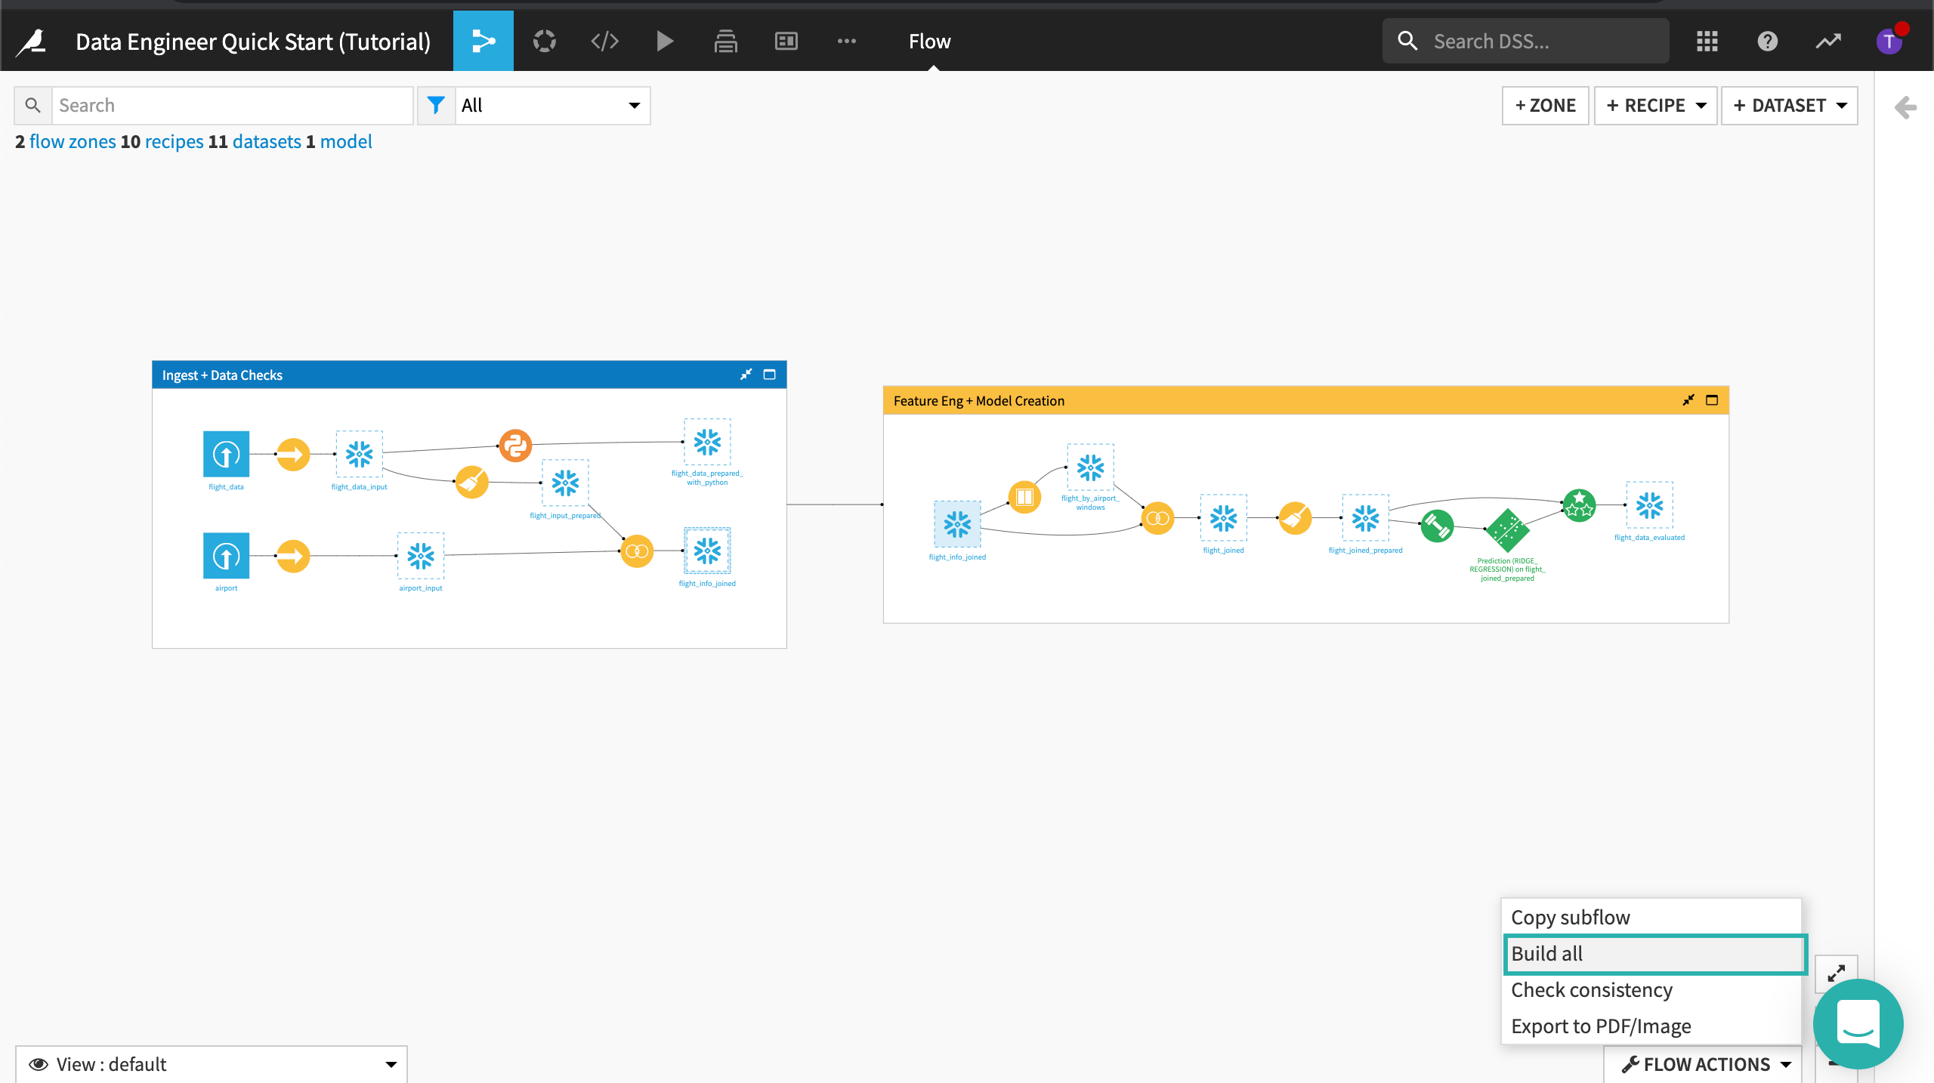Screen dimensions: 1934x1083
Task: Choose Check consistency from menu
Action: pyautogui.click(x=1651, y=989)
